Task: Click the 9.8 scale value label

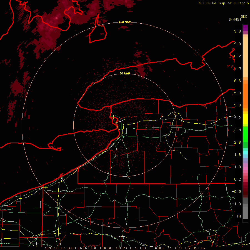Action: point(237,31)
